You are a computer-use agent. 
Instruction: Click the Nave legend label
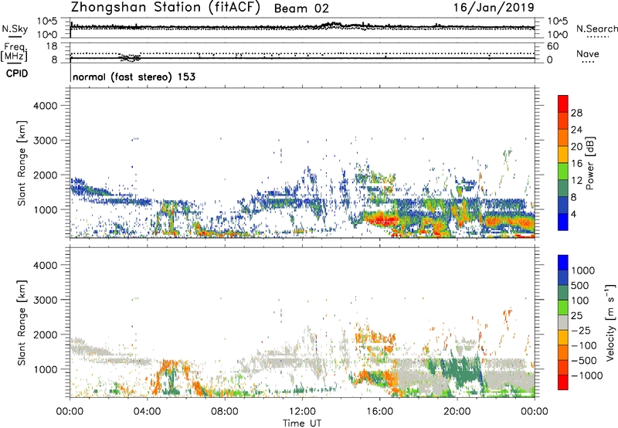(x=588, y=54)
